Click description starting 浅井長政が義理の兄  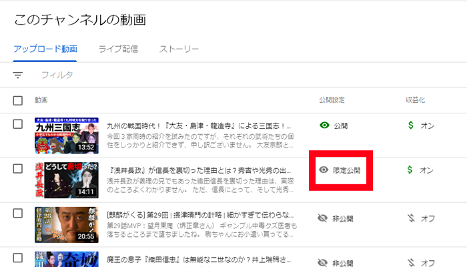pyautogui.click(x=200, y=186)
